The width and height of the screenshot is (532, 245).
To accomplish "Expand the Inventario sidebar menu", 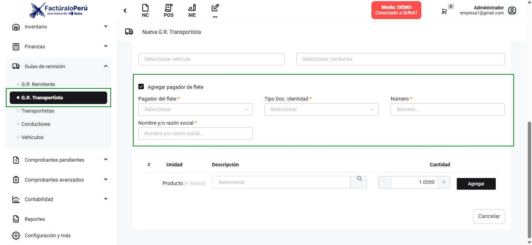I will 58,27.
